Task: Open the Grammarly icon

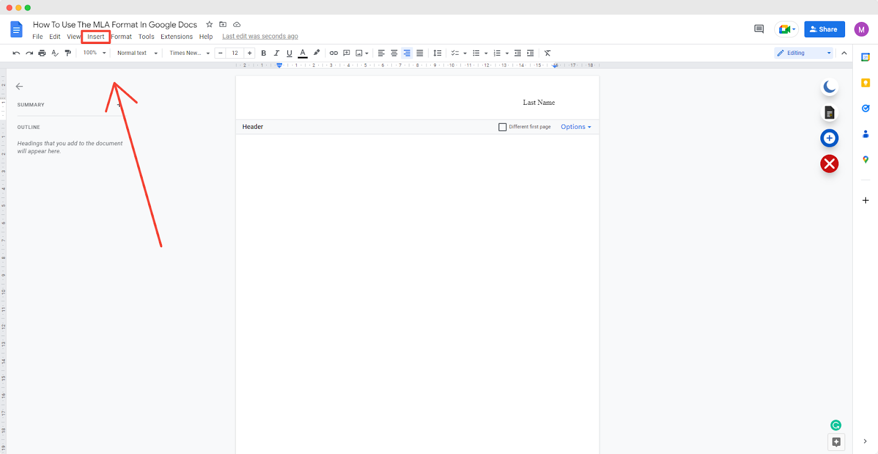Action: [836, 425]
